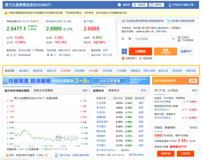Click the calculator icon beside 立即购买
Image resolution: width=202 pixels, height=160 pixels.
124,51
